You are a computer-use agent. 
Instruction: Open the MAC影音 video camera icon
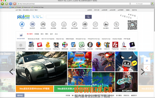[x=106, y=24]
